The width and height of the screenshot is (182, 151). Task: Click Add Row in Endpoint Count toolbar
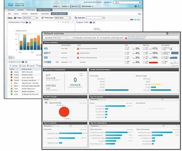(x=14, y=66)
